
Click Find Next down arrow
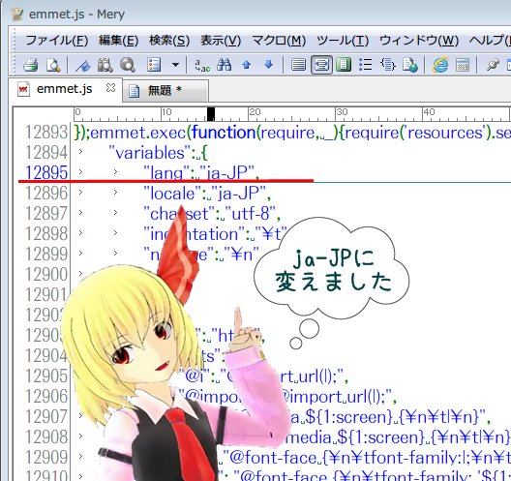268,64
